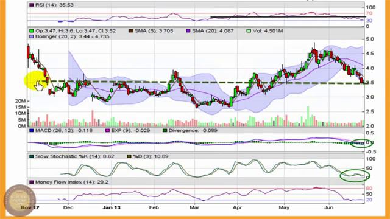
Task: Click the Money Flow Index 50 level value
Action: 369,194
